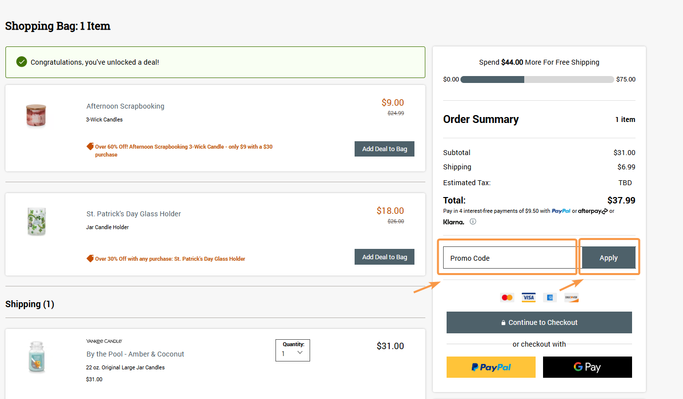
Task: Click the St. Patrick's Day holder thumbnail
Action: point(37,221)
